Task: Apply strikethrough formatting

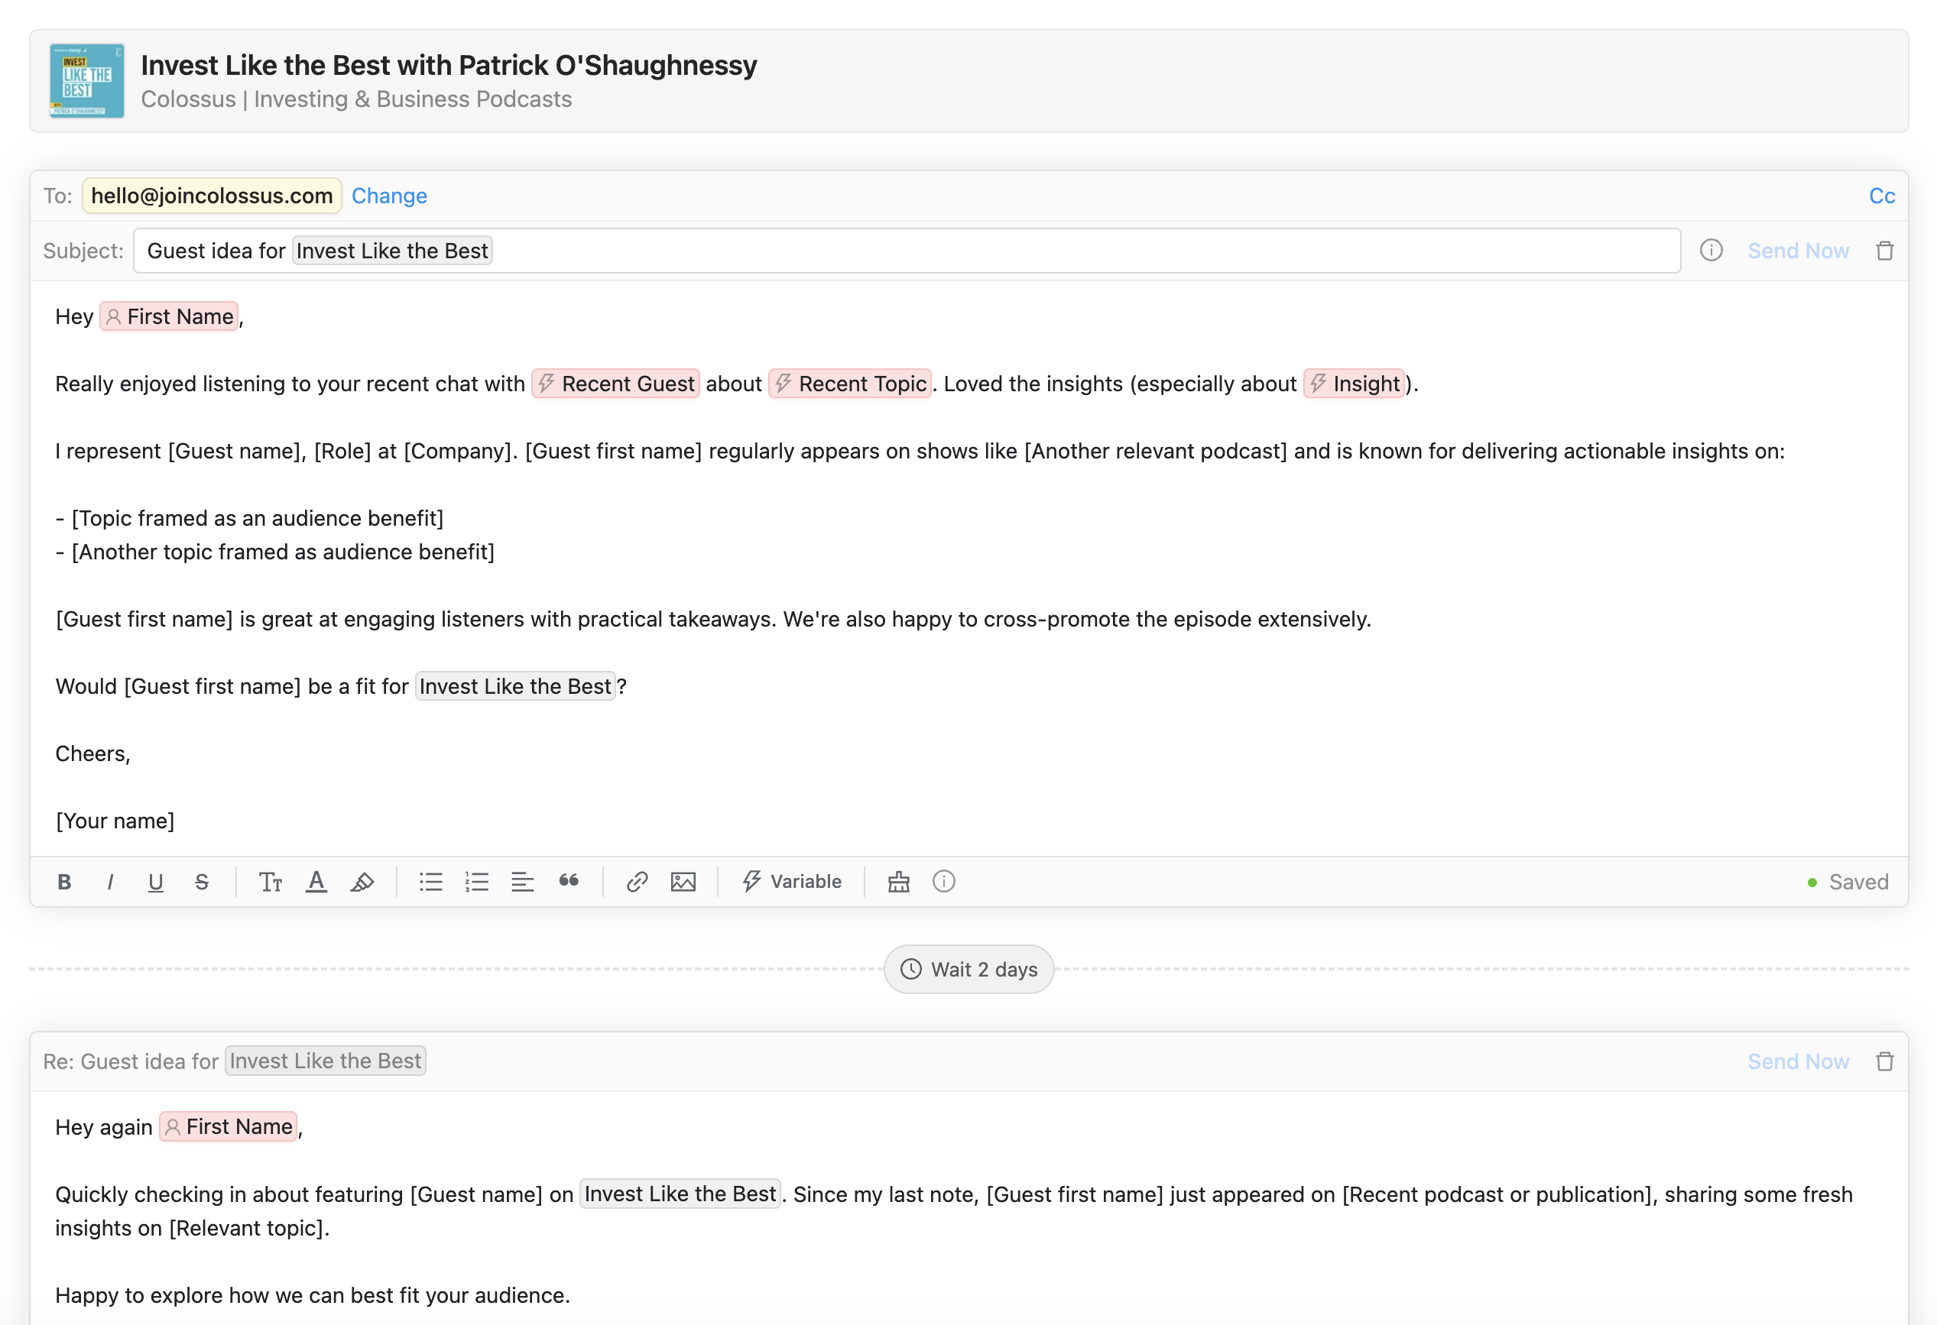Action: [x=201, y=882]
